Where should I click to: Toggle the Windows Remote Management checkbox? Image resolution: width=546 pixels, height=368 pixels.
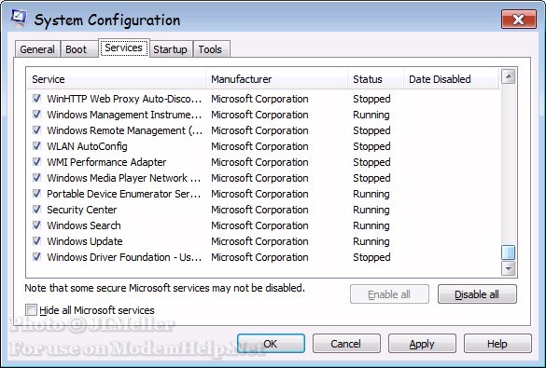[36, 130]
